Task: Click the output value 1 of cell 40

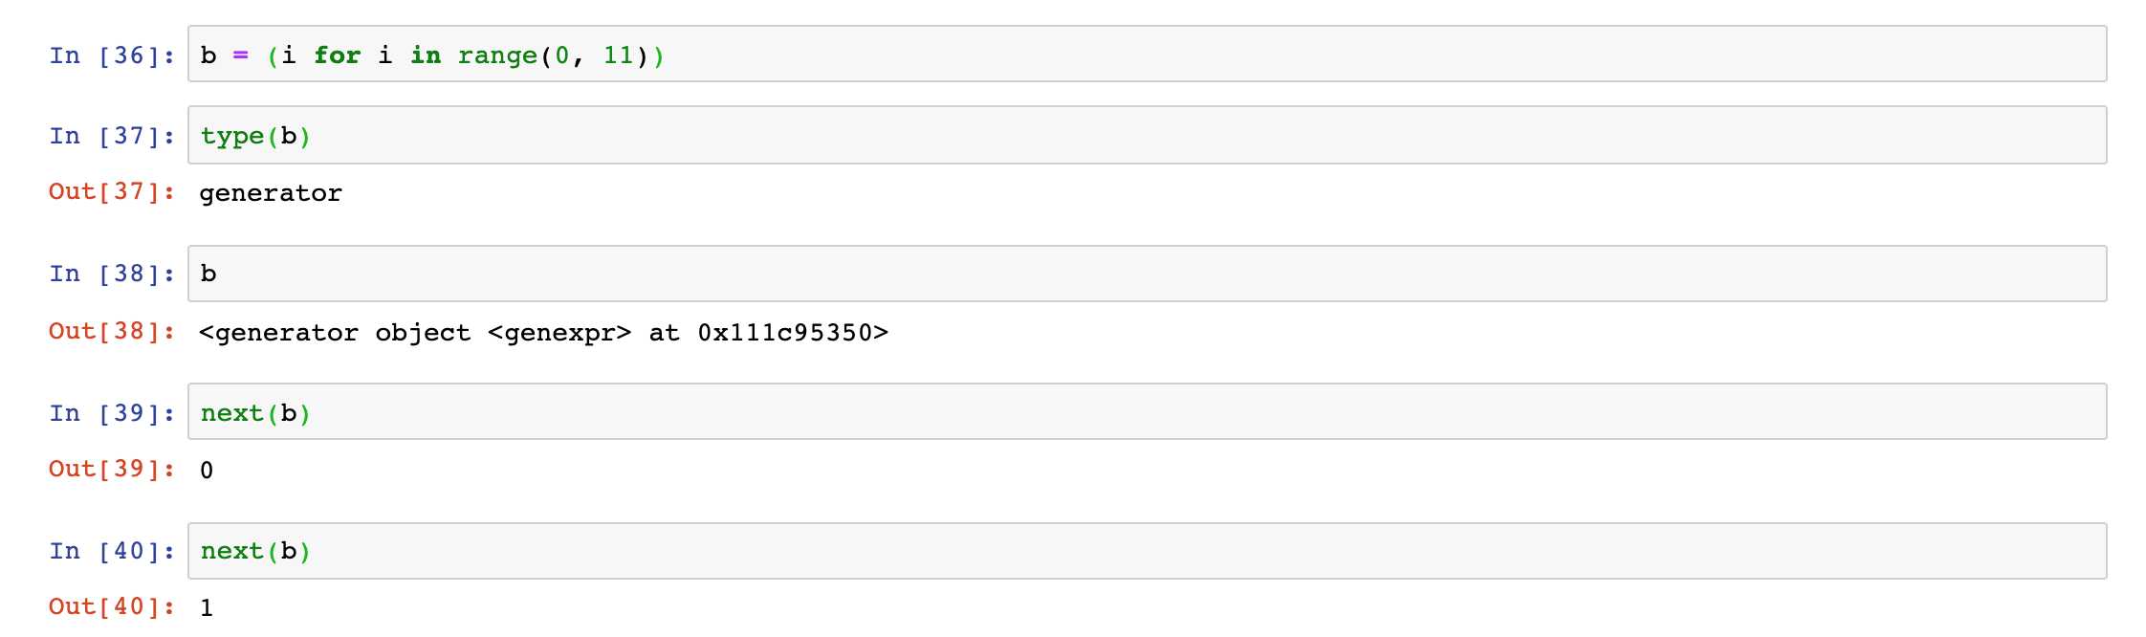Action: click(x=207, y=608)
